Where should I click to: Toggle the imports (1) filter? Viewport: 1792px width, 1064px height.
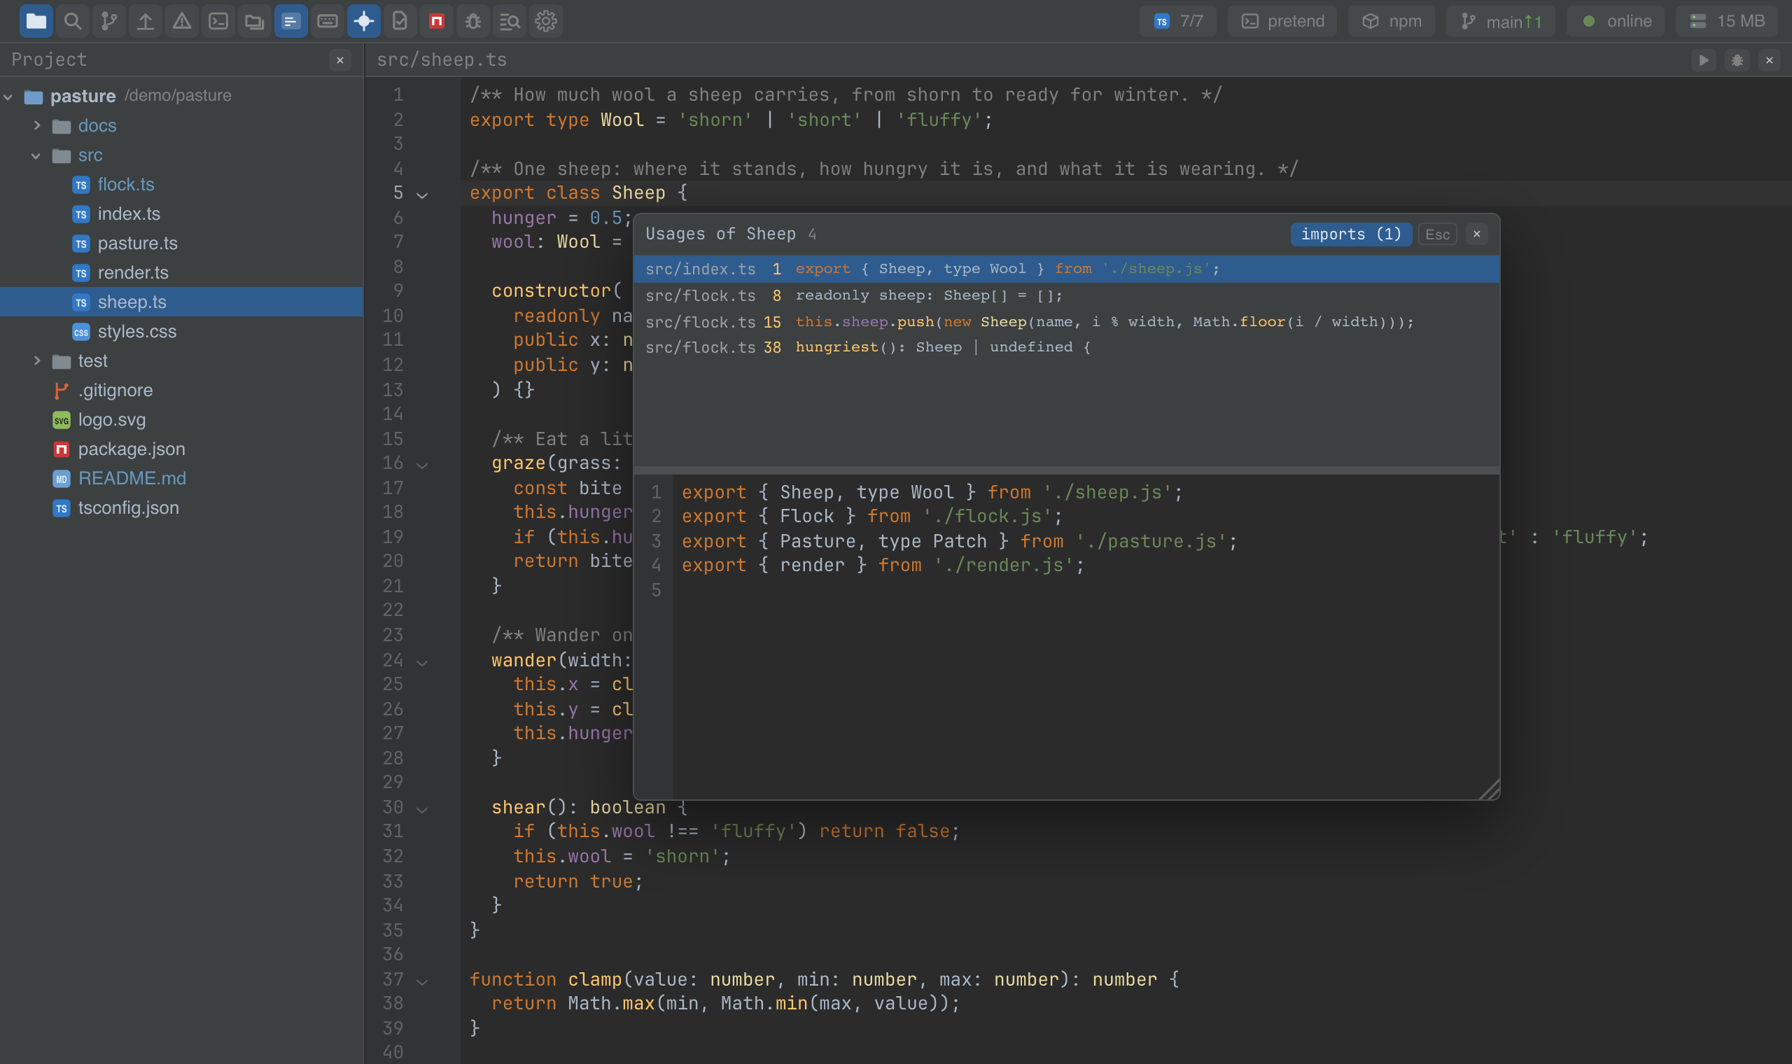(1351, 234)
